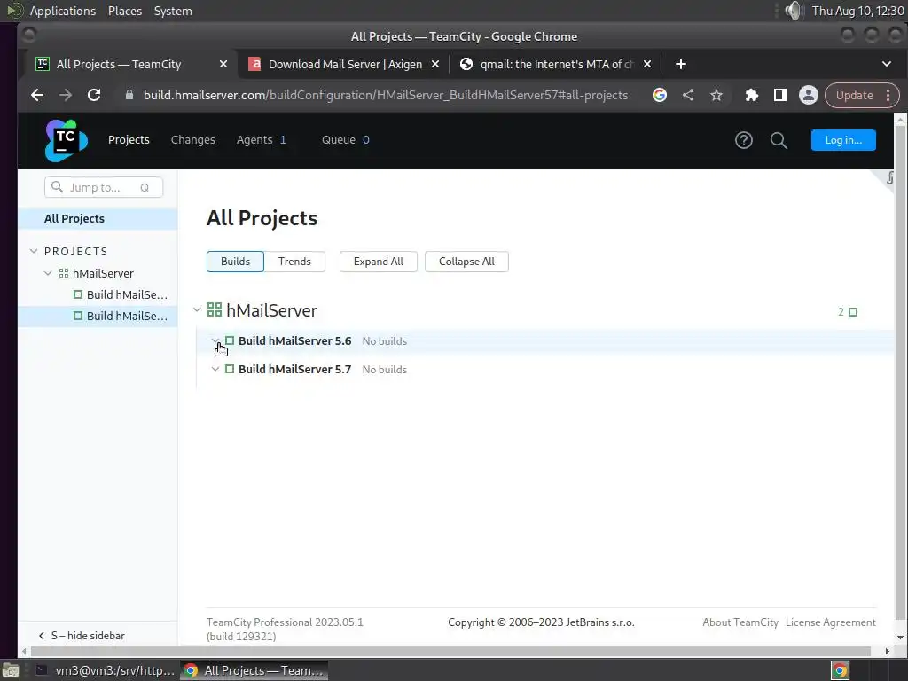Share this page via share icon
The height and width of the screenshot is (681, 908).
tap(688, 95)
